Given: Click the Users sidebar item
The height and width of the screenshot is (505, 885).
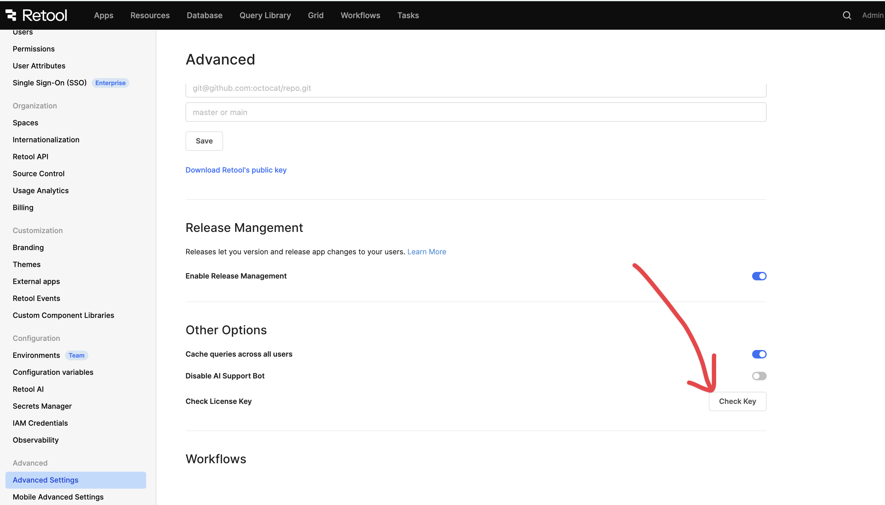Looking at the screenshot, I should tap(22, 32).
